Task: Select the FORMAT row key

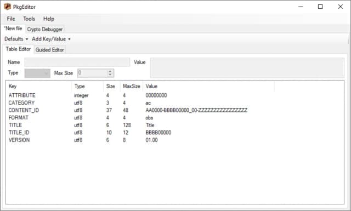Action: (18, 118)
